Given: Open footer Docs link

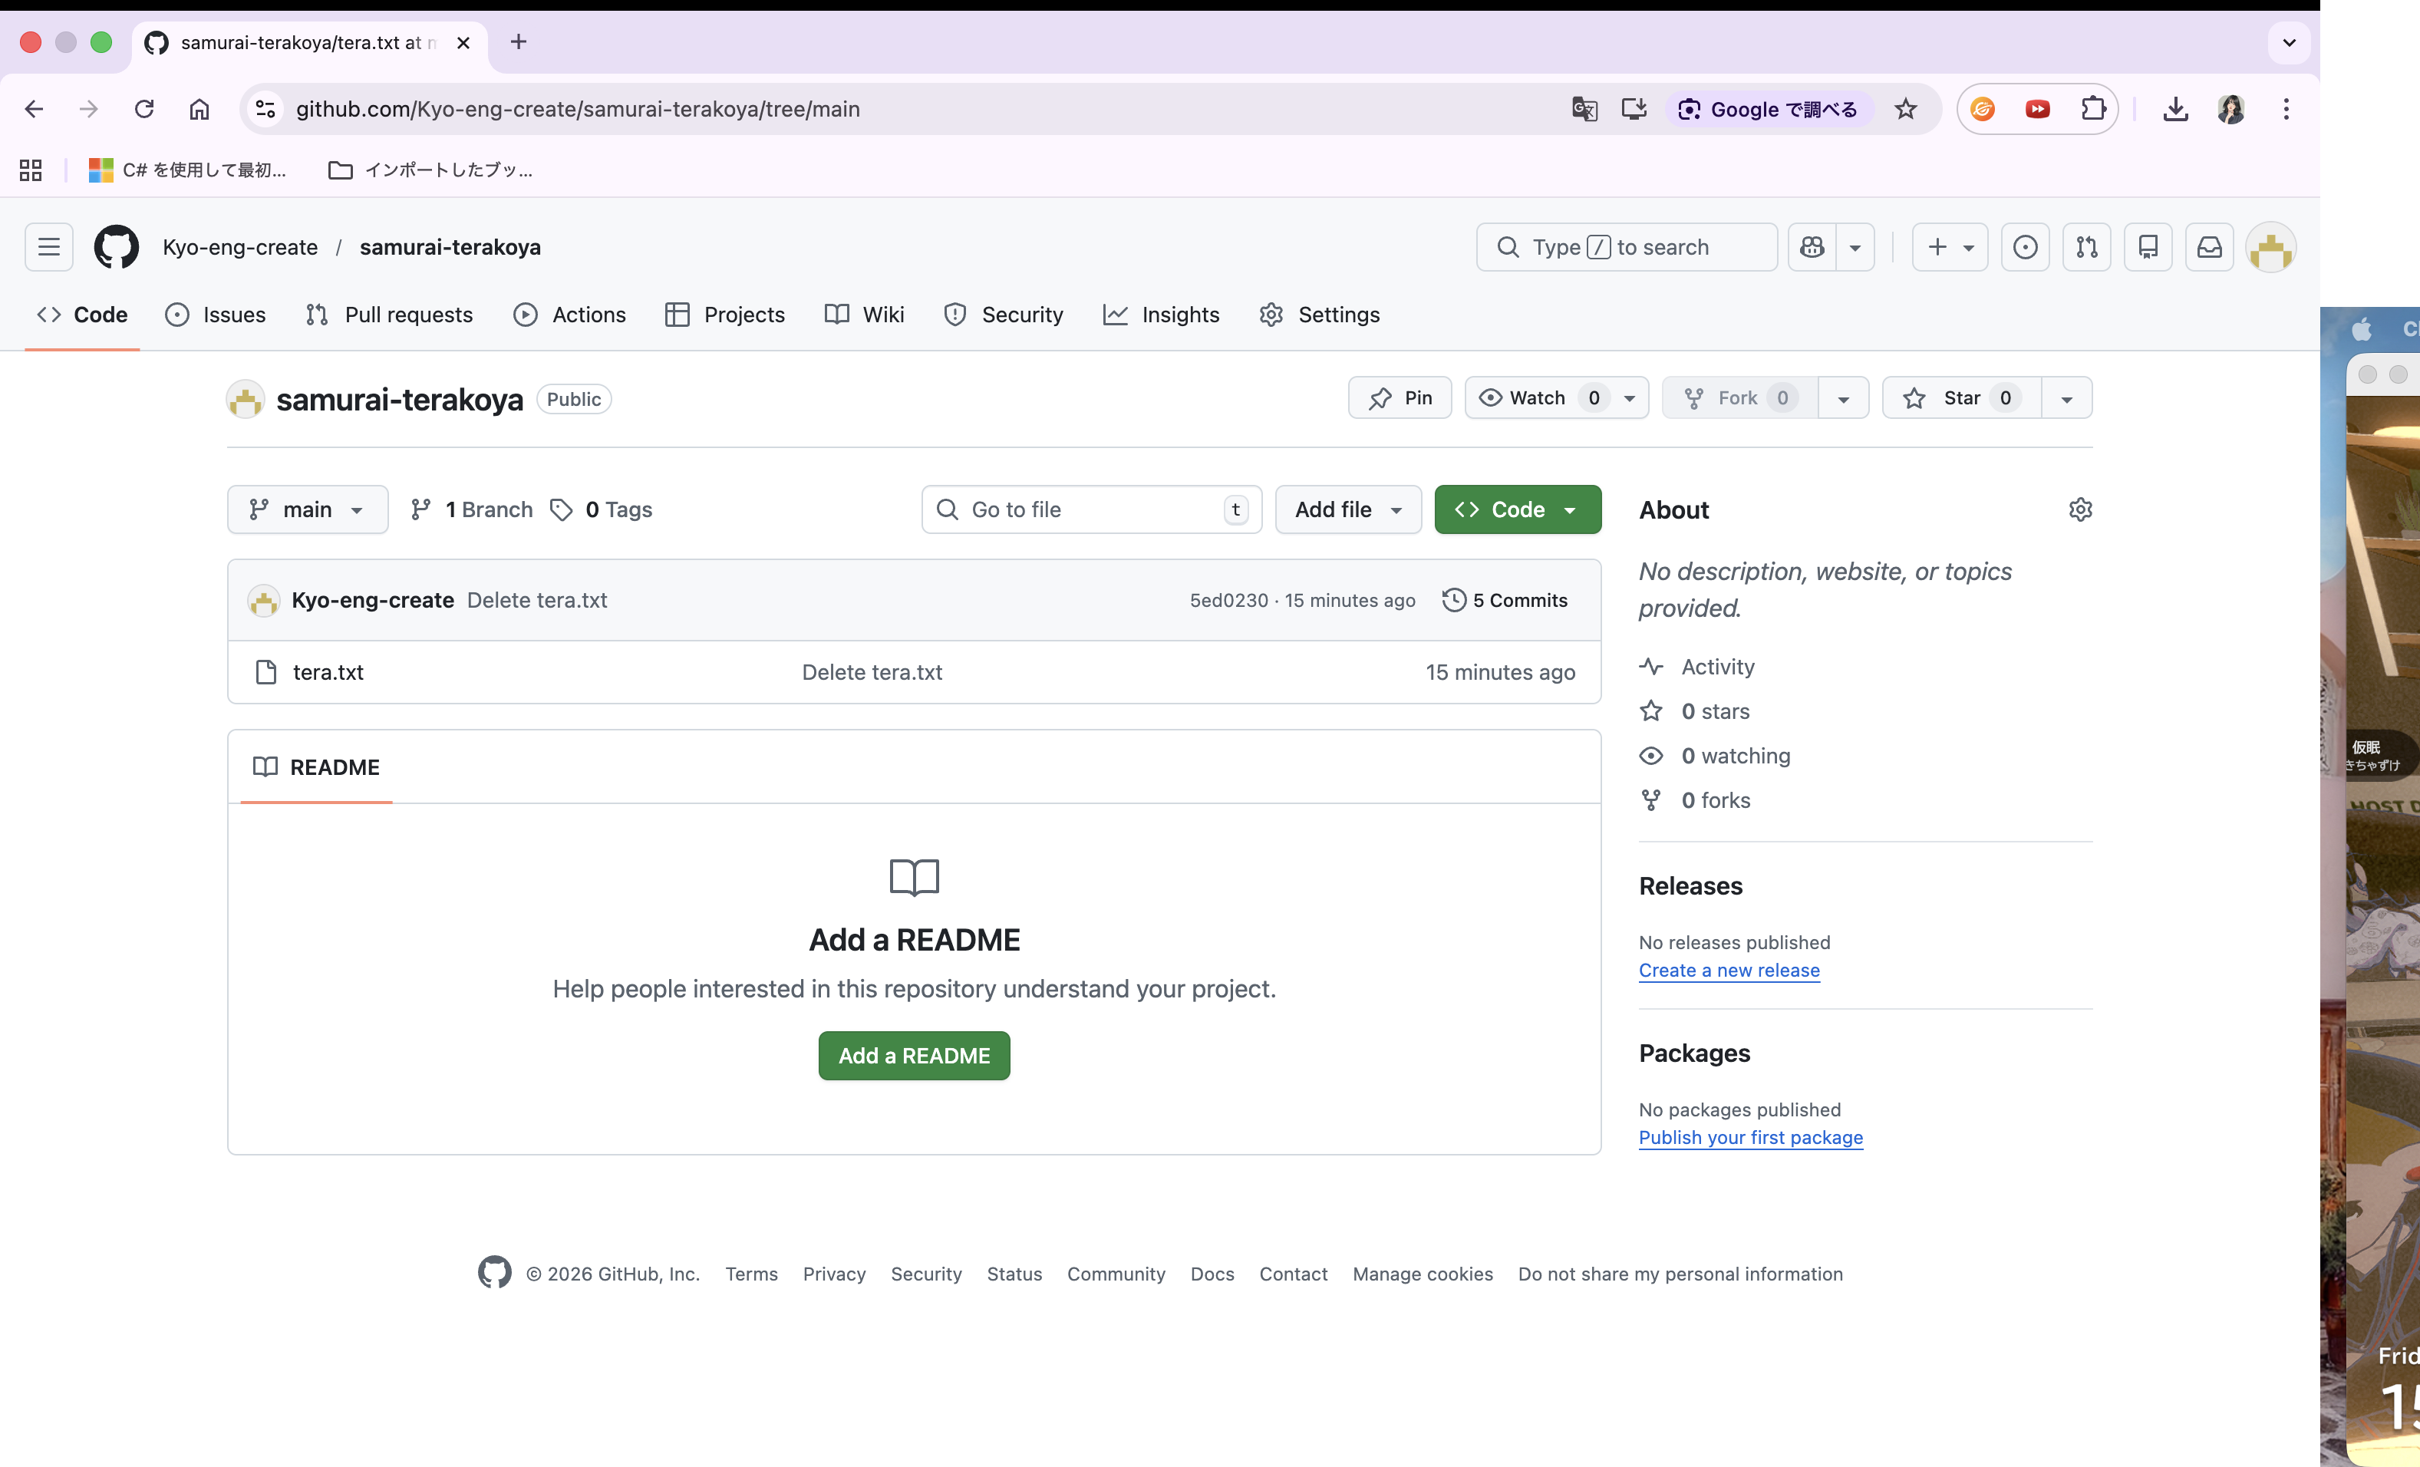Looking at the screenshot, I should (x=1212, y=1274).
